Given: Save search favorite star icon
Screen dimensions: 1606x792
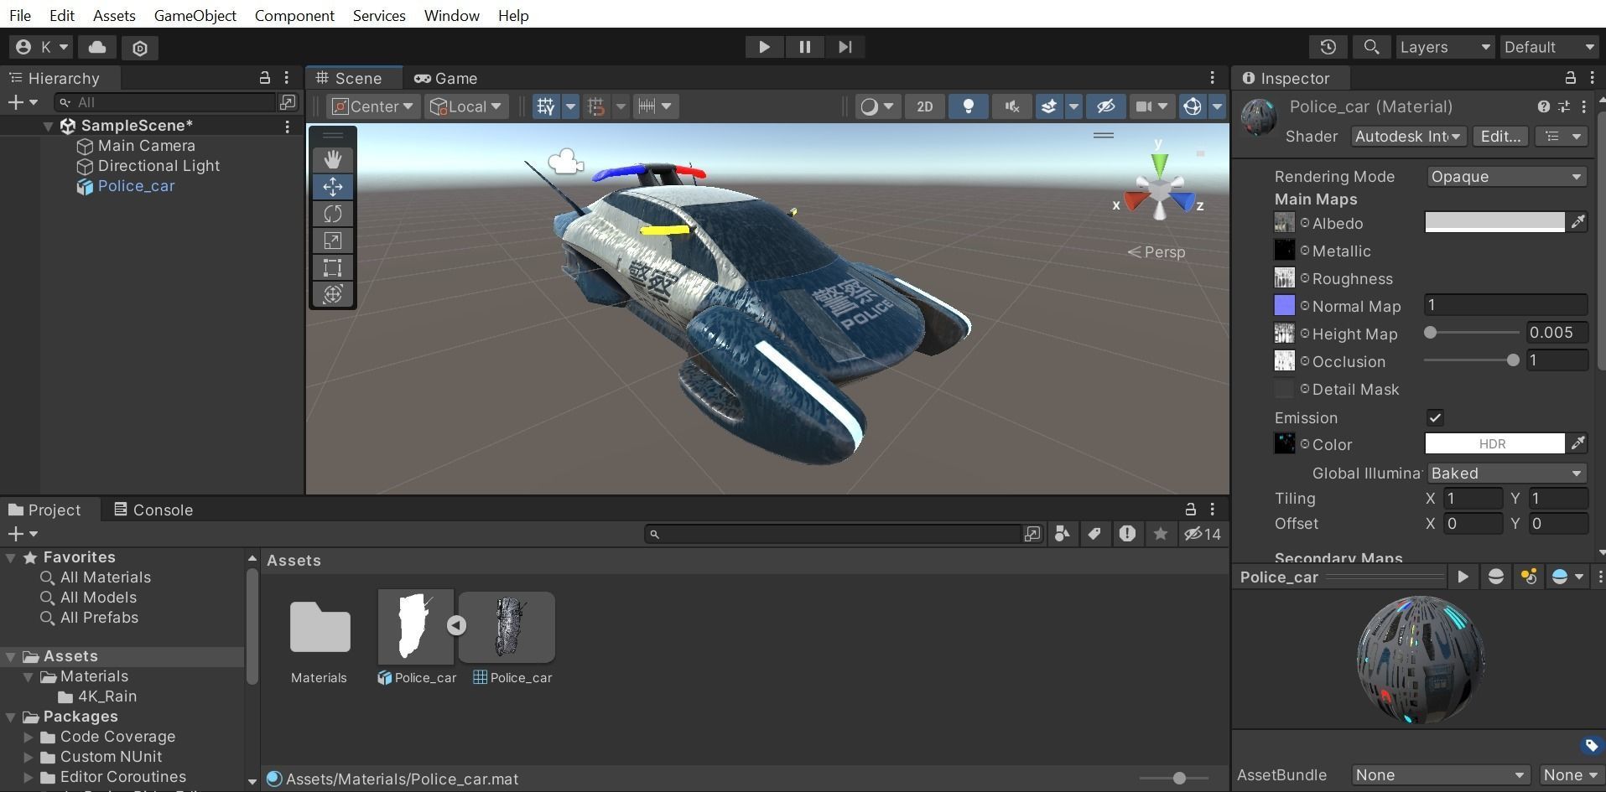Looking at the screenshot, I should [1160, 534].
